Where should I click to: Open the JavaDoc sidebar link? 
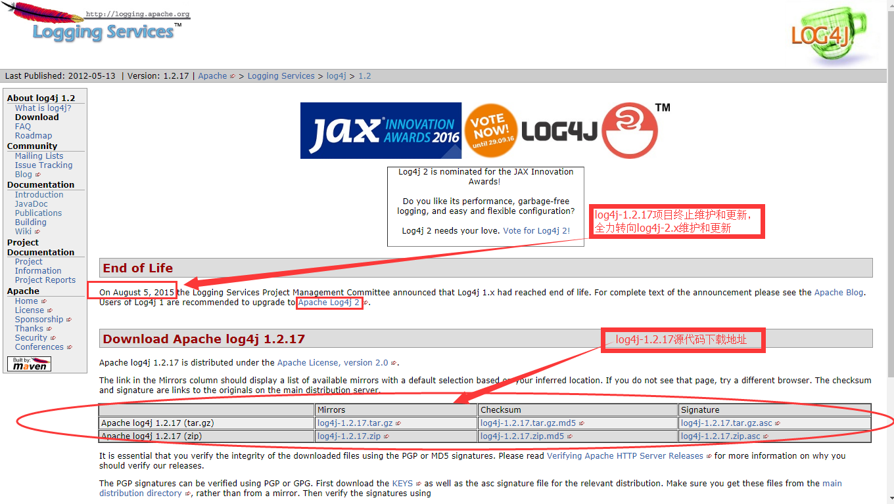[32, 204]
